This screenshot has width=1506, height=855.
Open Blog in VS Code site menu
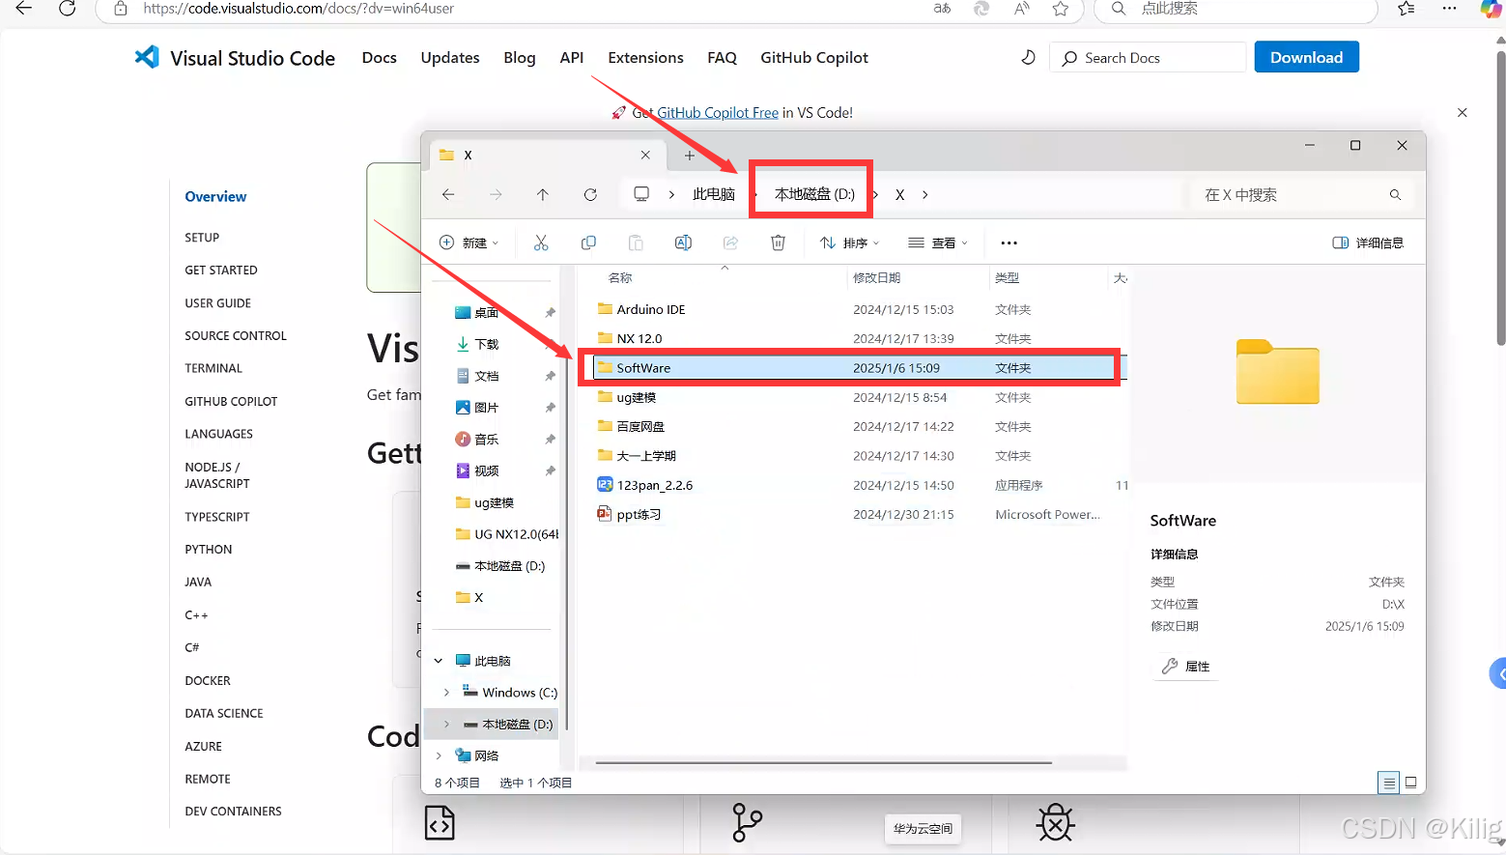click(x=520, y=58)
